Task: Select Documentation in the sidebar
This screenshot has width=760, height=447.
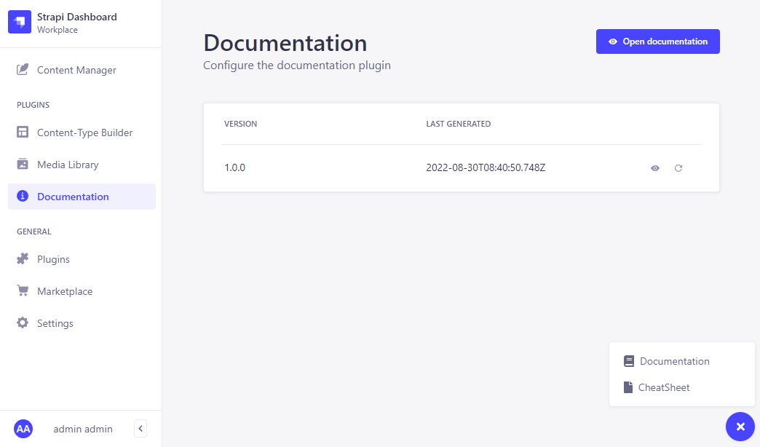Action: [x=82, y=197]
